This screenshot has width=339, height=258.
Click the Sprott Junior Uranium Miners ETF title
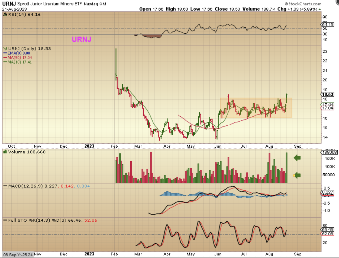pos(49,4)
